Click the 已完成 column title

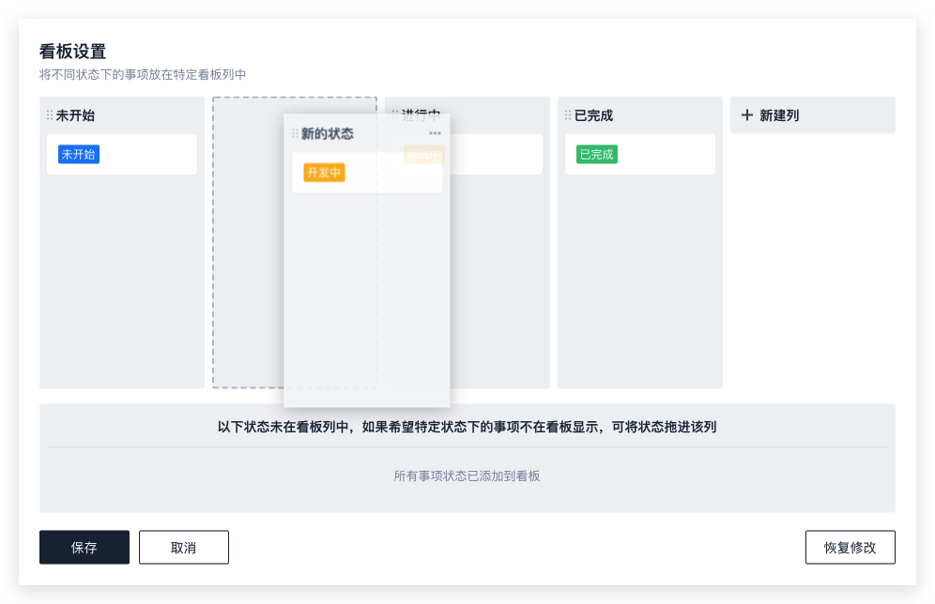(593, 115)
